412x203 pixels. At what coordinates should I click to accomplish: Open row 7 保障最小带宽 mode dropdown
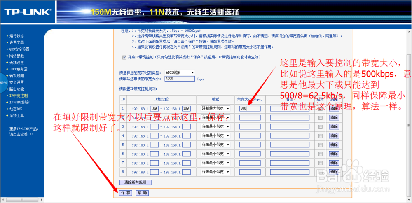215,163
